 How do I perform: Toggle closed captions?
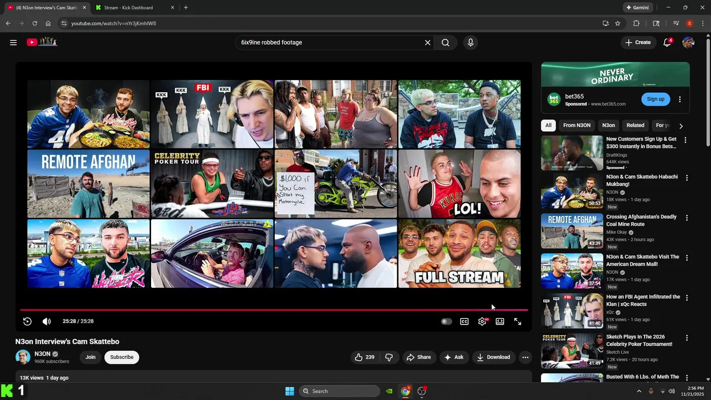click(x=464, y=321)
